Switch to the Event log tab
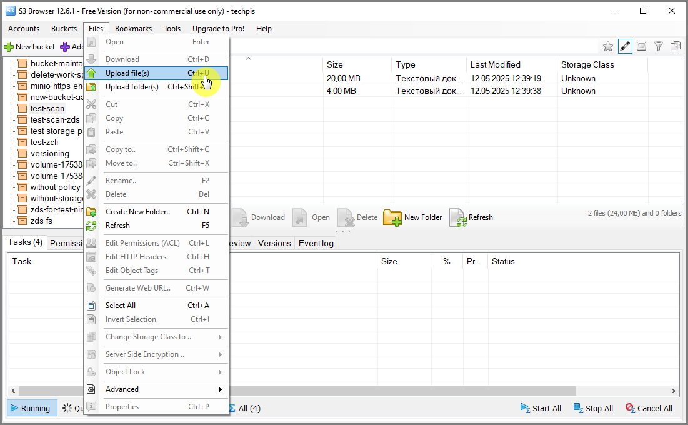688x425 pixels. 316,243
